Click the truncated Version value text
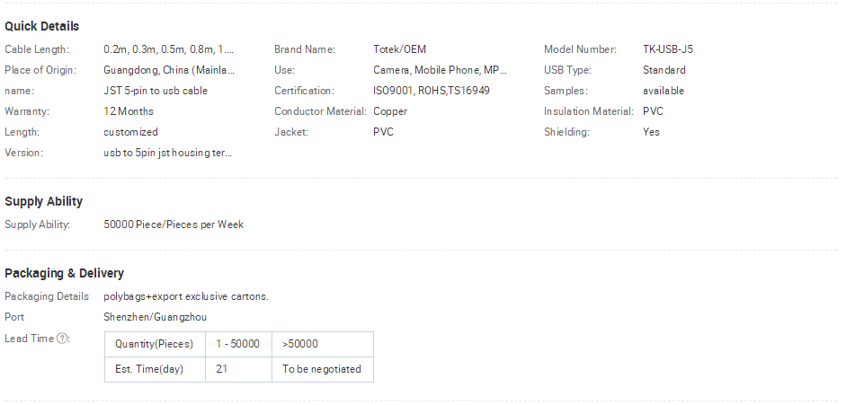The image size is (846, 405). (x=168, y=153)
